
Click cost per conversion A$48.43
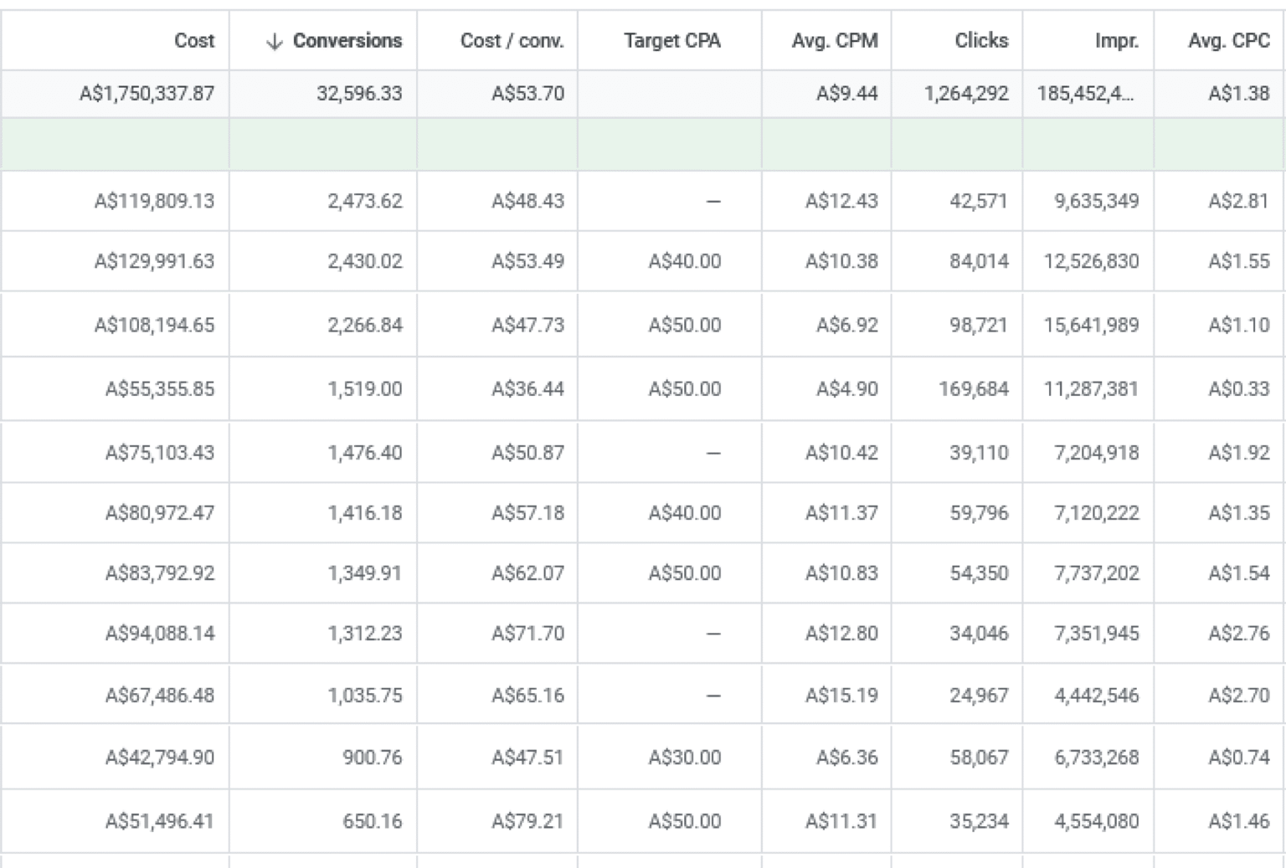click(527, 202)
